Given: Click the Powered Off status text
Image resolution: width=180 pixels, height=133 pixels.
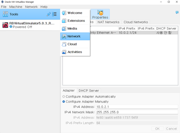Looking at the screenshot, I should [22, 27].
